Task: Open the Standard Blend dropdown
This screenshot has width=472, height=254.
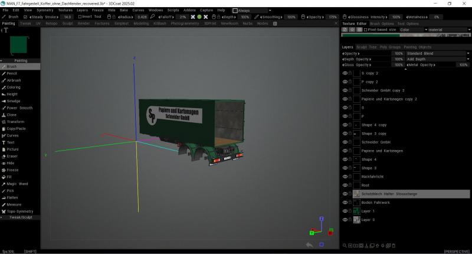Action: (x=438, y=53)
